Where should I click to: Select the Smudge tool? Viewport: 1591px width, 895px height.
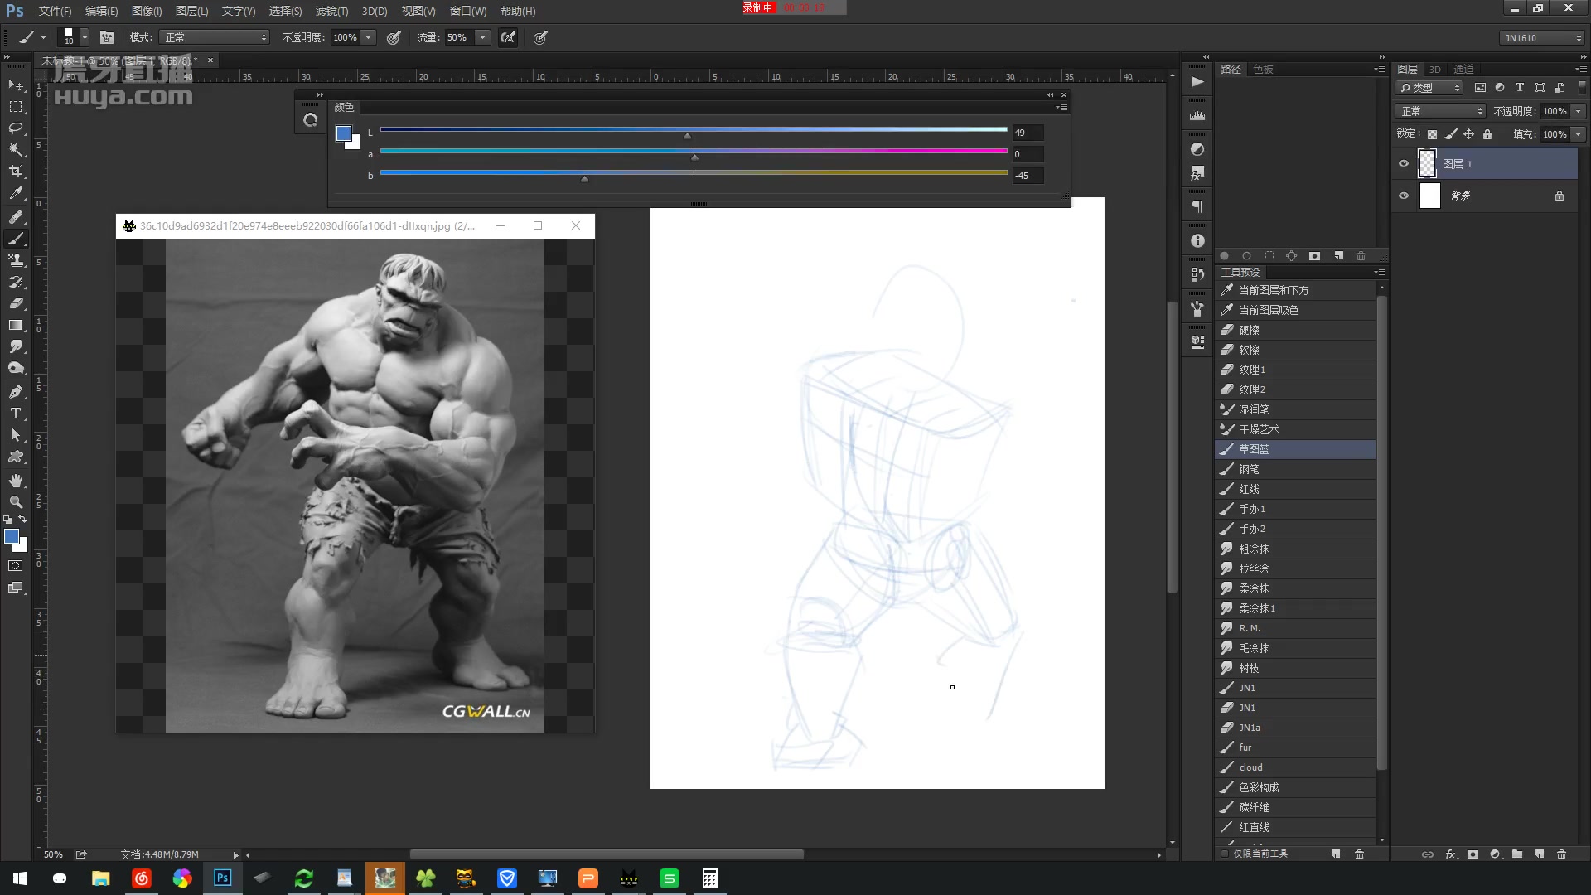click(x=16, y=346)
